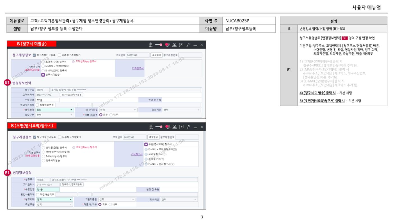Click info icon beside 고객센터App 청구서 in bottom window
This screenshot has height=221, width=393.
(73, 147)
